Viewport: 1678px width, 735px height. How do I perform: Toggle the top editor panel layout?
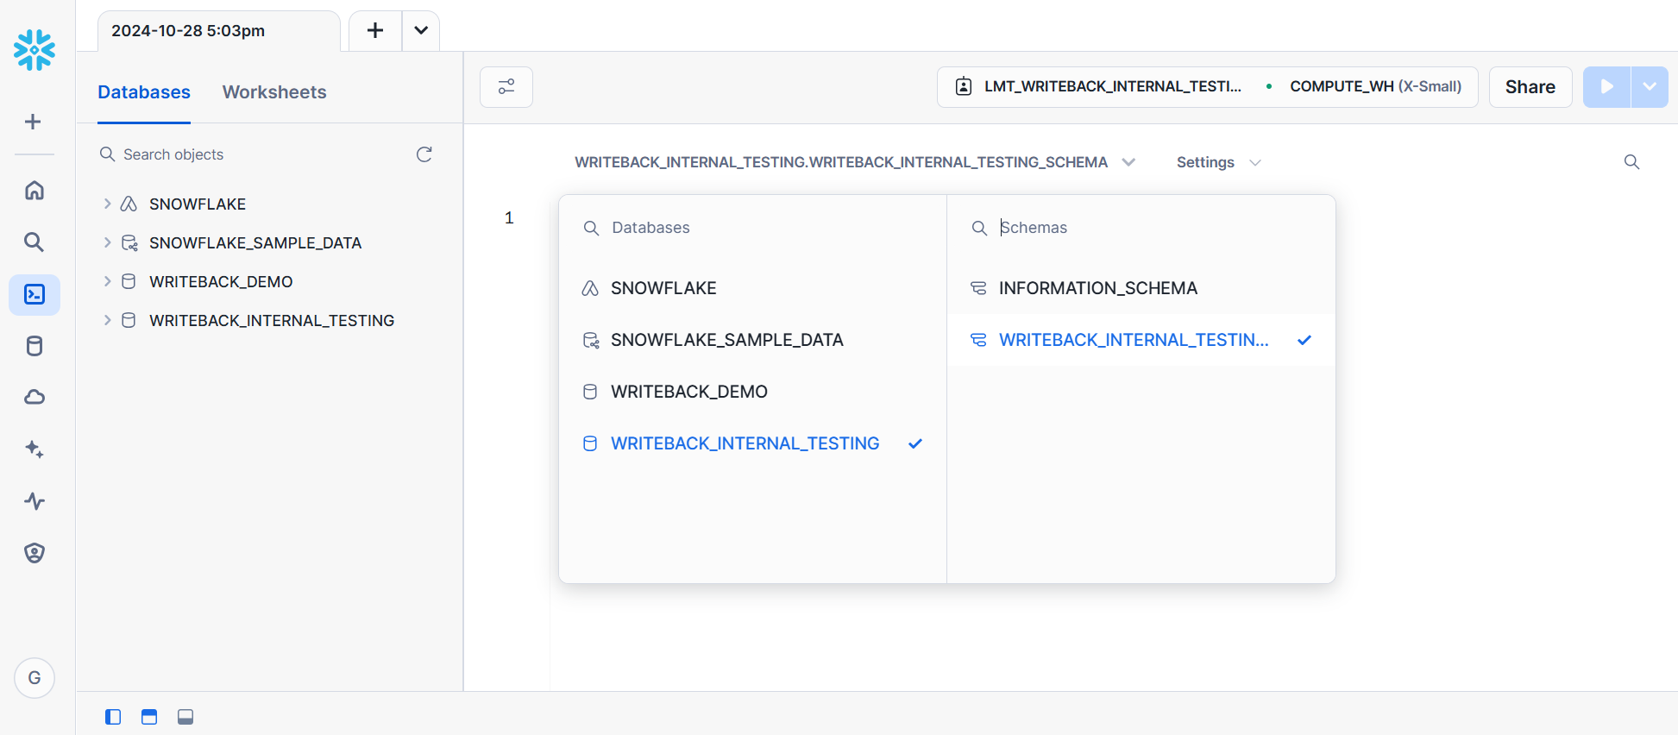pyautogui.click(x=149, y=717)
